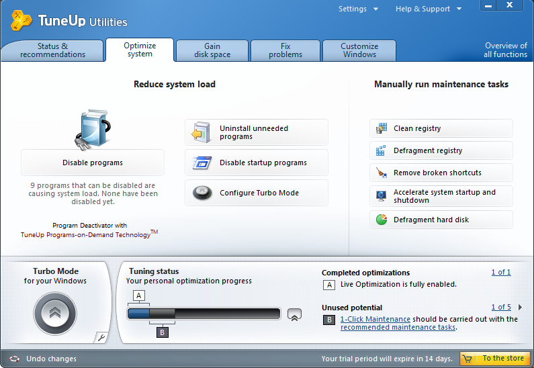Click the Defragment registry blocks icon
Viewport: 534px width, 368px height.
(381, 150)
